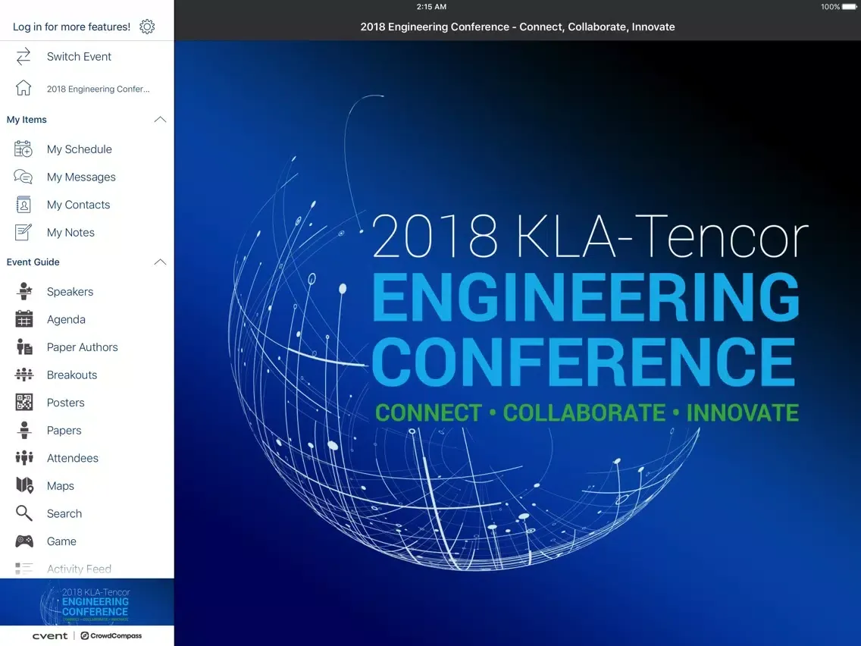Click the Search magnifier icon
This screenshot has height=646, width=861.
point(24,513)
